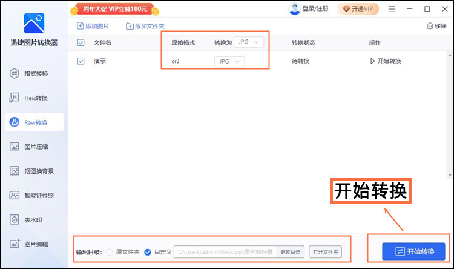The height and width of the screenshot is (269, 454).
Task: Open the 登录/注册 link
Action: [315, 9]
